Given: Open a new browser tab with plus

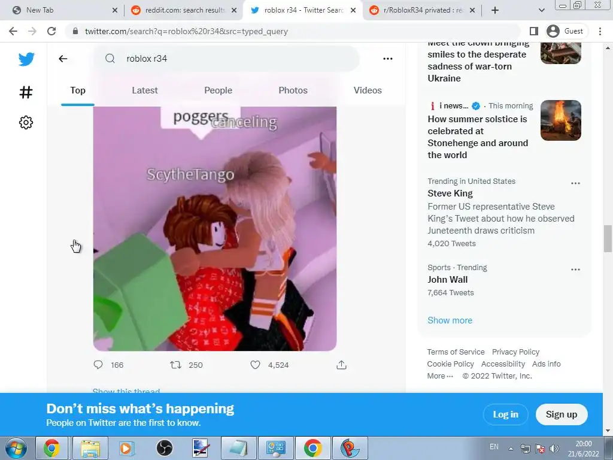Looking at the screenshot, I should pos(495,11).
